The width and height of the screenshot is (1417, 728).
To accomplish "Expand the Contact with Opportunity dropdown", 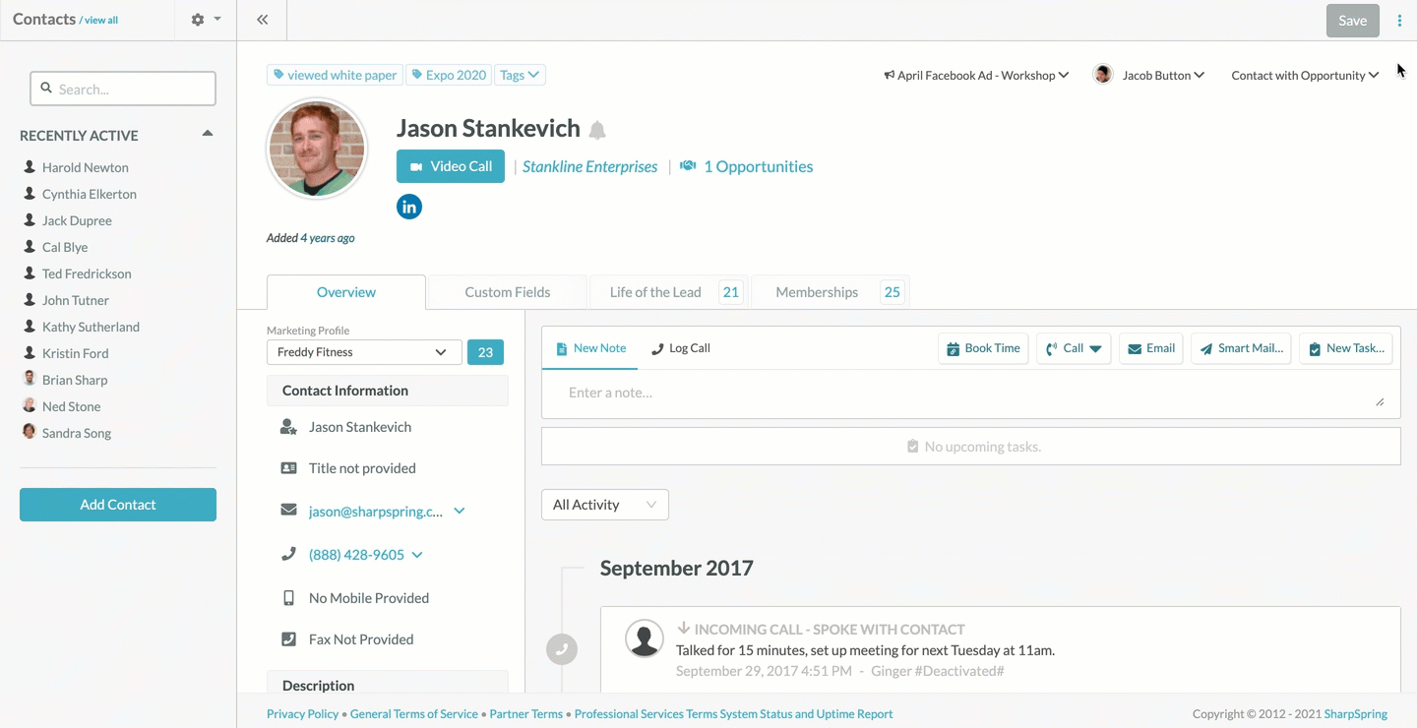I will pyautogui.click(x=1304, y=76).
